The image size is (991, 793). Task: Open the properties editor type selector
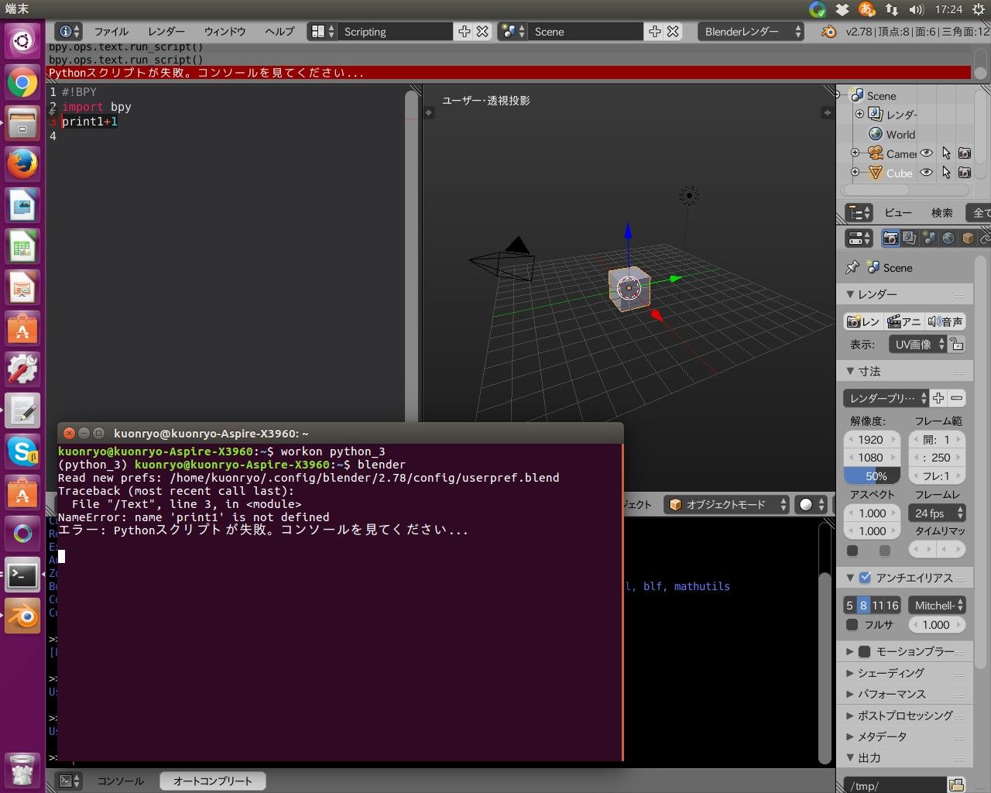click(859, 238)
